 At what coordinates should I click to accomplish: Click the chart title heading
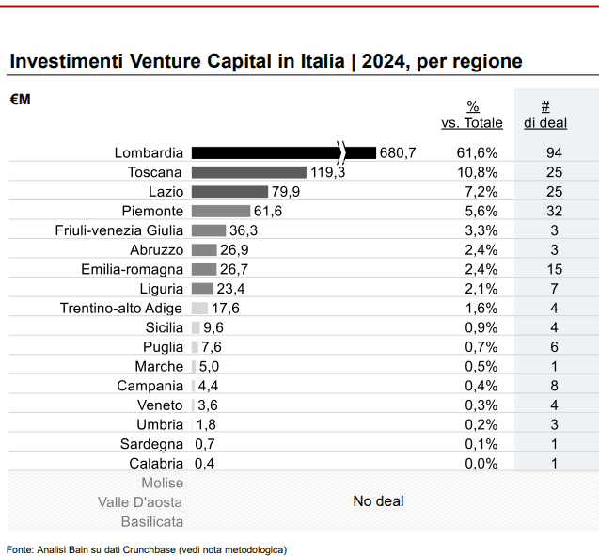(x=266, y=61)
